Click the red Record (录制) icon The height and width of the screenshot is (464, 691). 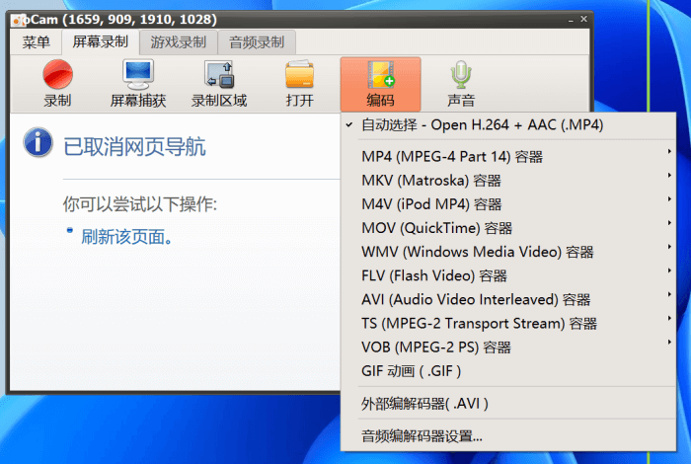pyautogui.click(x=57, y=74)
